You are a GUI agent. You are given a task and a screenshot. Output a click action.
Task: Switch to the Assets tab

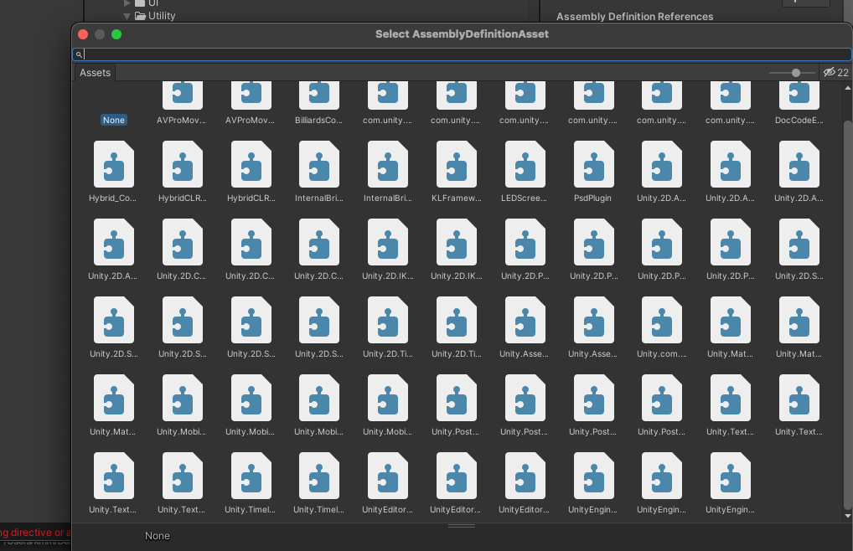(95, 73)
